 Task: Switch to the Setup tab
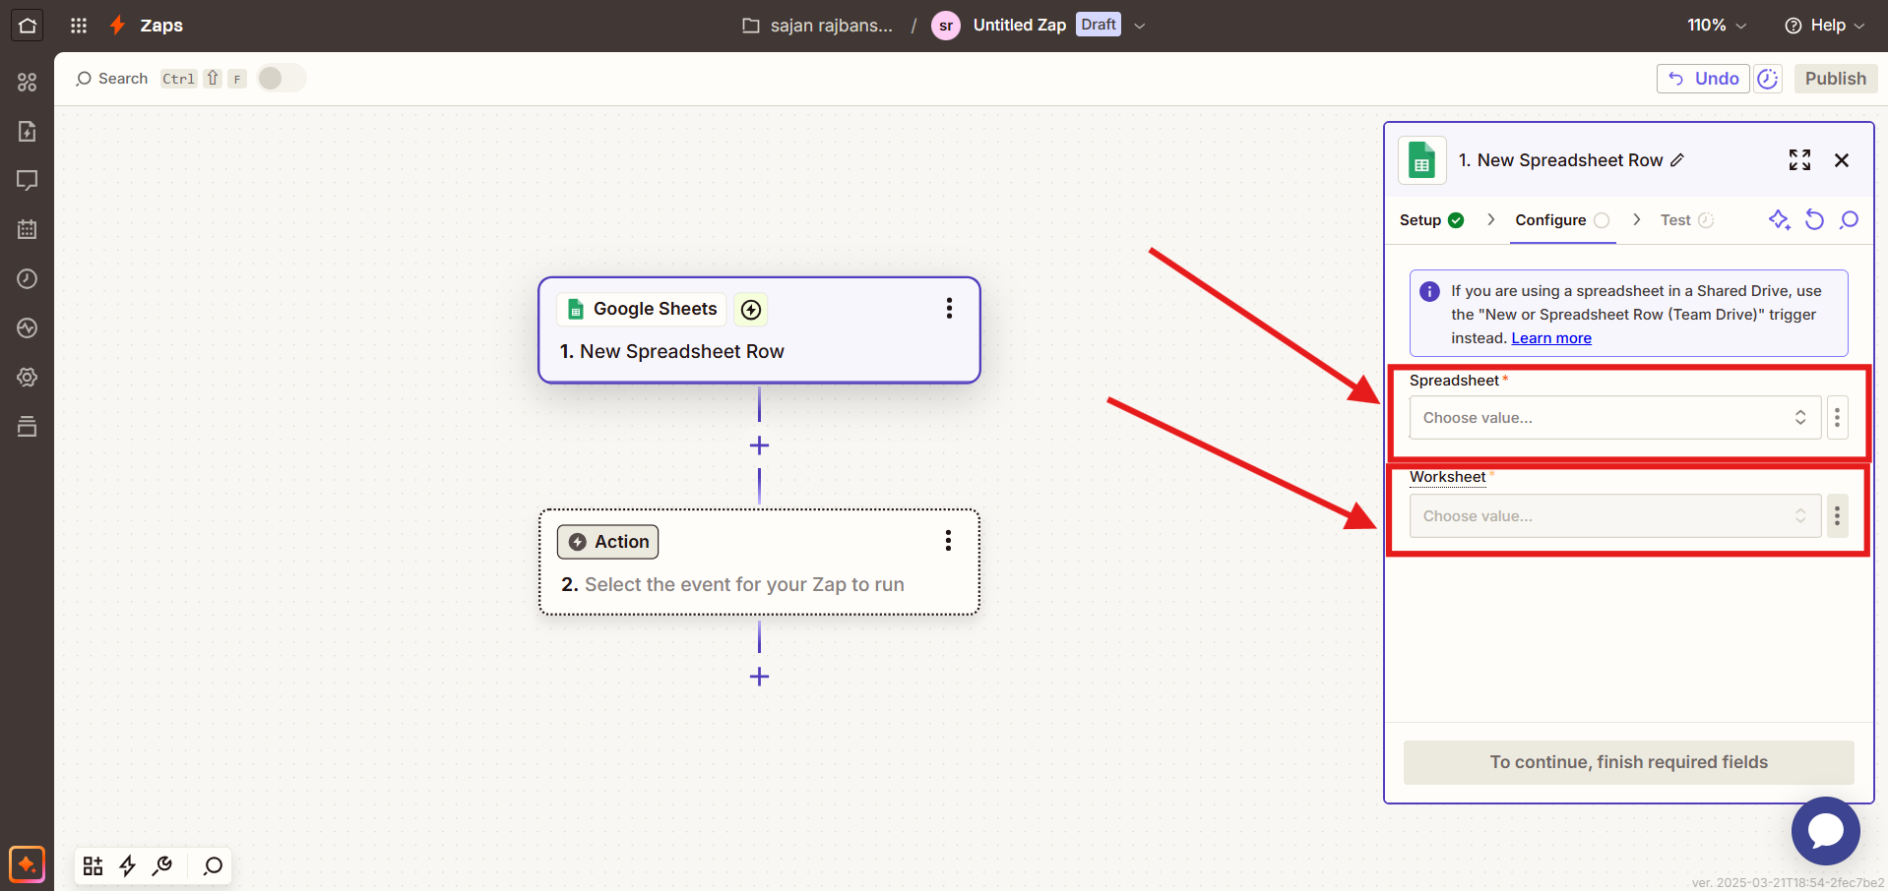(x=1431, y=220)
